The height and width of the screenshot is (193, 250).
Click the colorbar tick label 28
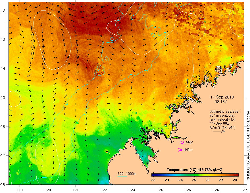(235, 180)
